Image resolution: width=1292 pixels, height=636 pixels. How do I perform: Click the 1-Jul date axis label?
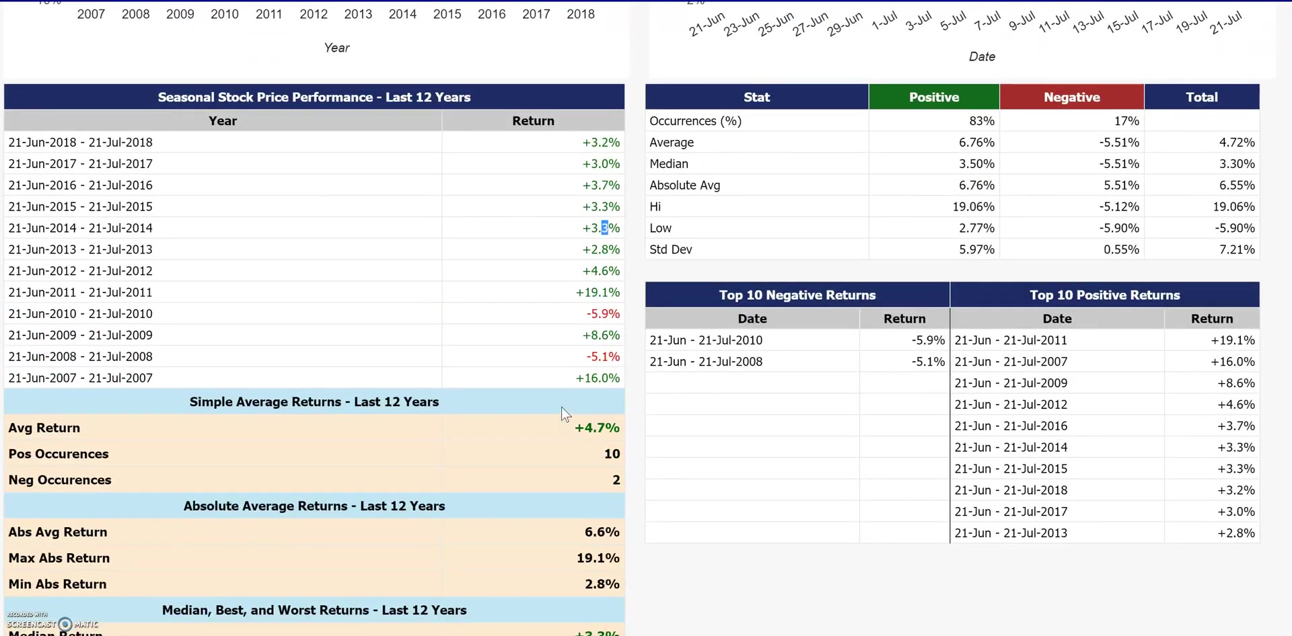tap(884, 22)
